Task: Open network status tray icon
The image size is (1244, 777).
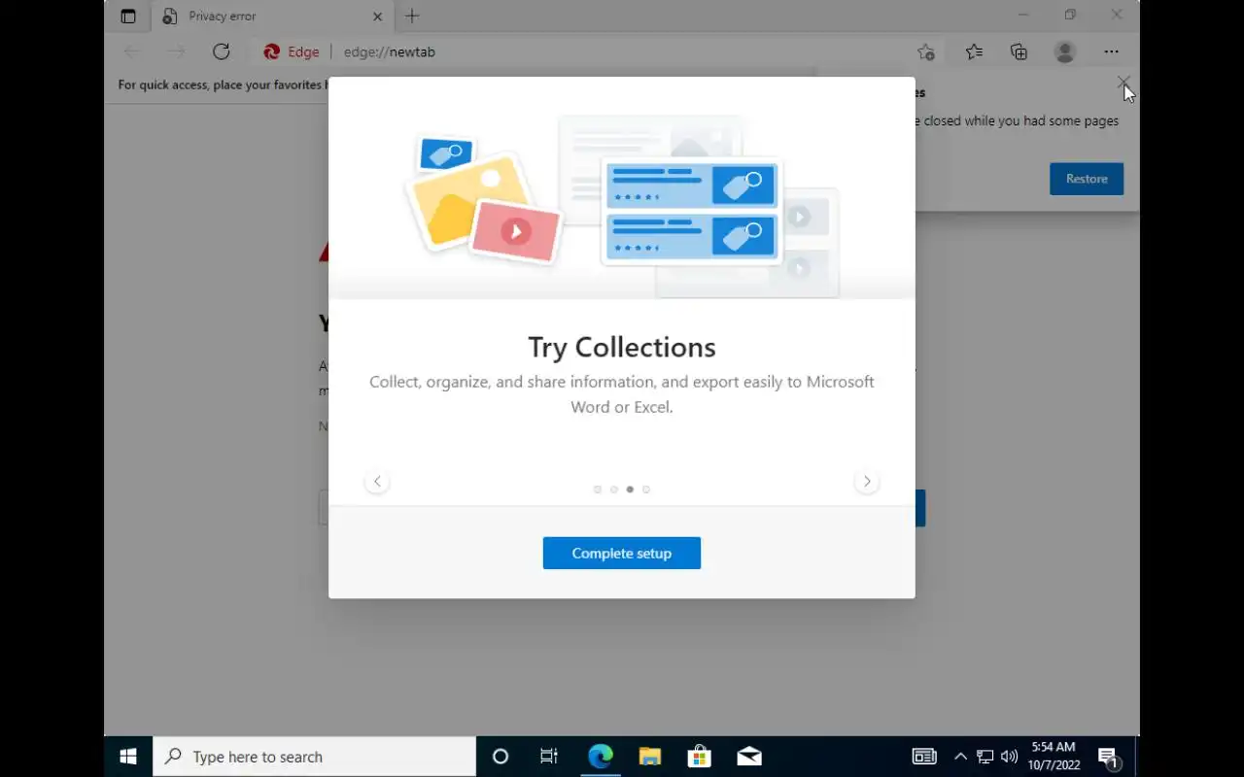Action: click(x=985, y=757)
